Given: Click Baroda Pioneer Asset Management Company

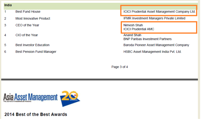Looking at the screenshot, I should (x=156, y=45).
